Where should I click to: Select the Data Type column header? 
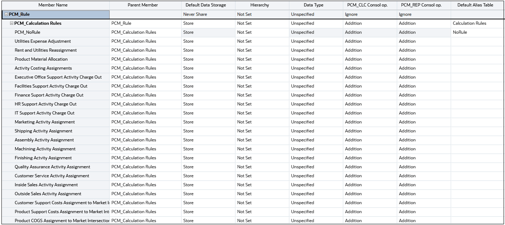coord(313,5)
